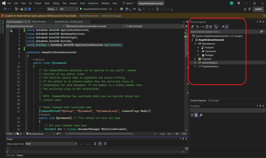Click the feedback icon beside ADMIN
The width and height of the screenshot is (266, 158).
point(249,9)
